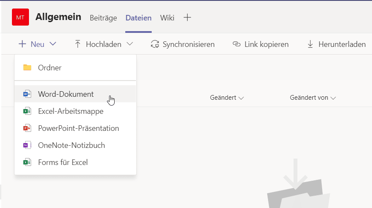Image resolution: width=372 pixels, height=208 pixels.
Task: Create a new OneNote-Notizbuch
Action: 75,145
